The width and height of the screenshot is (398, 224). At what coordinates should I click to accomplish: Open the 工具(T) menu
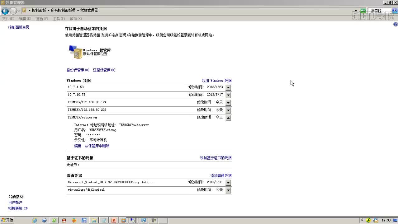click(x=59, y=19)
